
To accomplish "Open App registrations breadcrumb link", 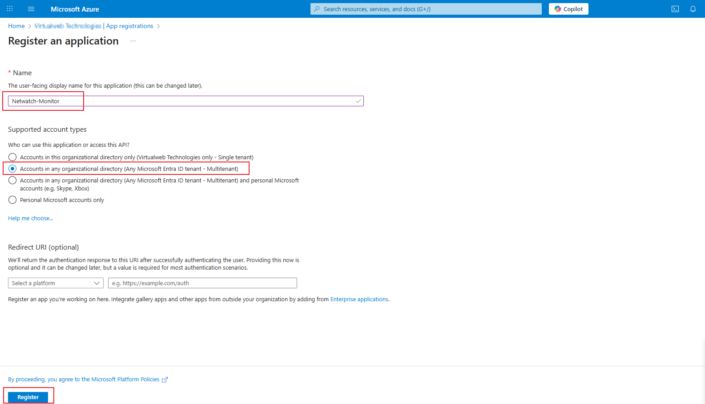I will click(x=129, y=26).
